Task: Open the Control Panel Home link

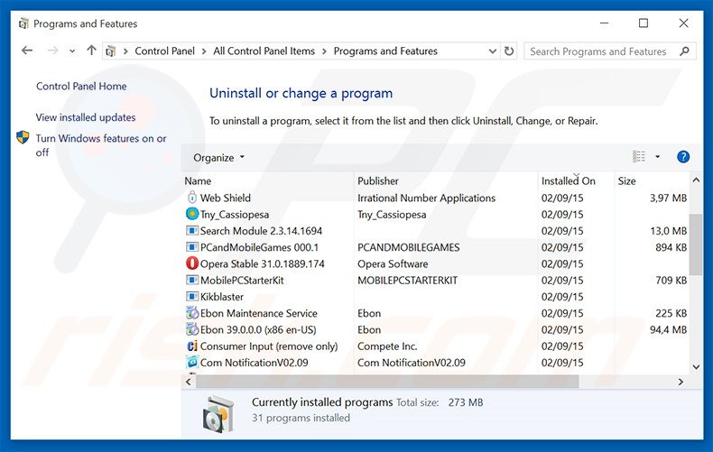Action: (81, 86)
